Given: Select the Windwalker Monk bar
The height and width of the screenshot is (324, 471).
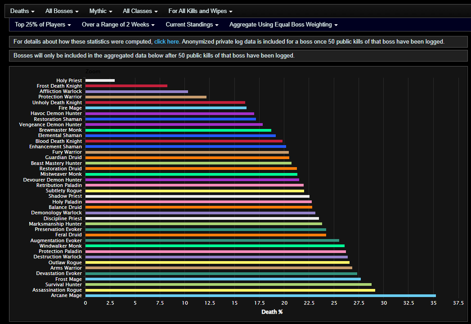Looking at the screenshot, I should coord(215,246).
